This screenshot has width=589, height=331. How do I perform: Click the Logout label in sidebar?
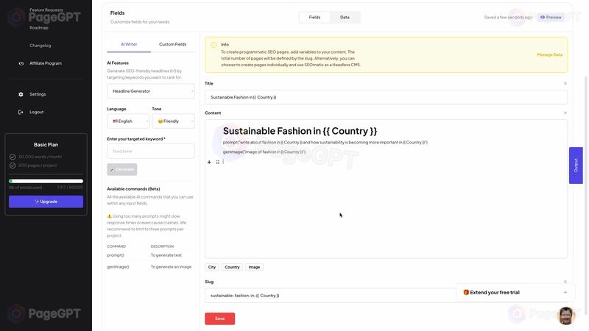[x=36, y=112]
